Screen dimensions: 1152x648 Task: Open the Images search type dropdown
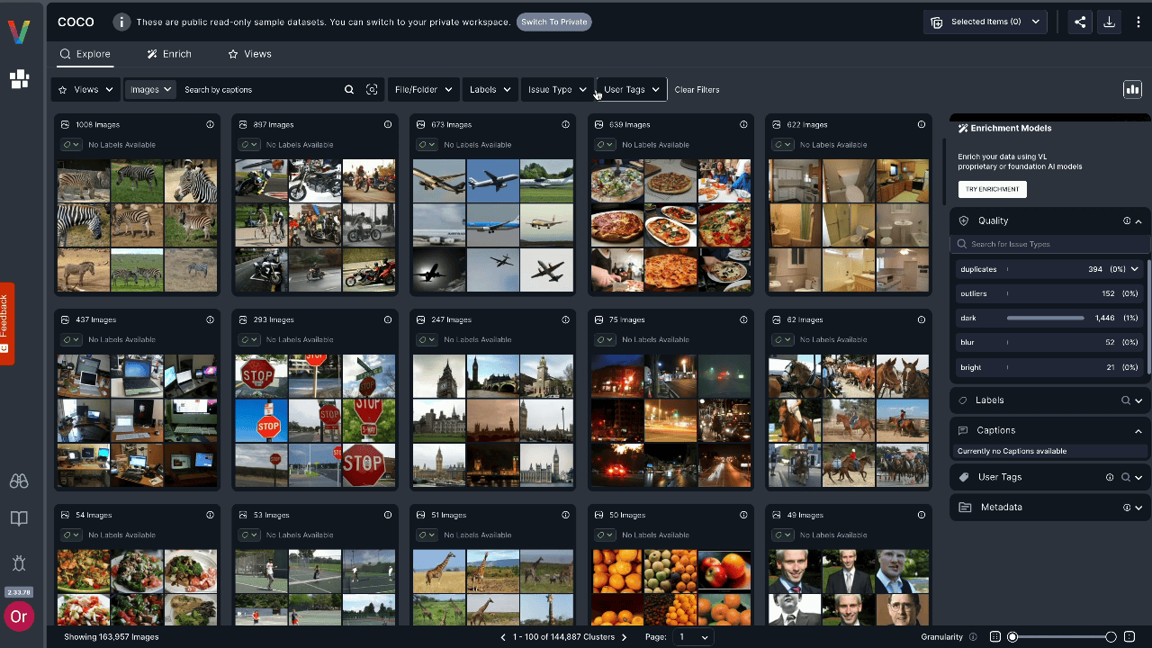149,90
